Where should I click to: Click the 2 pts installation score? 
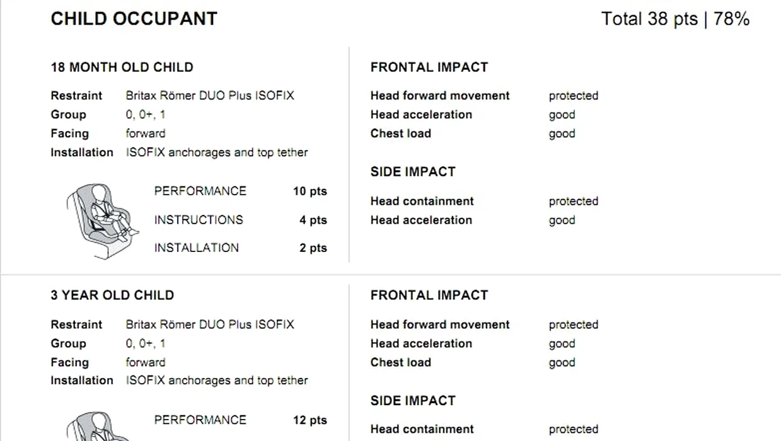[x=313, y=248]
